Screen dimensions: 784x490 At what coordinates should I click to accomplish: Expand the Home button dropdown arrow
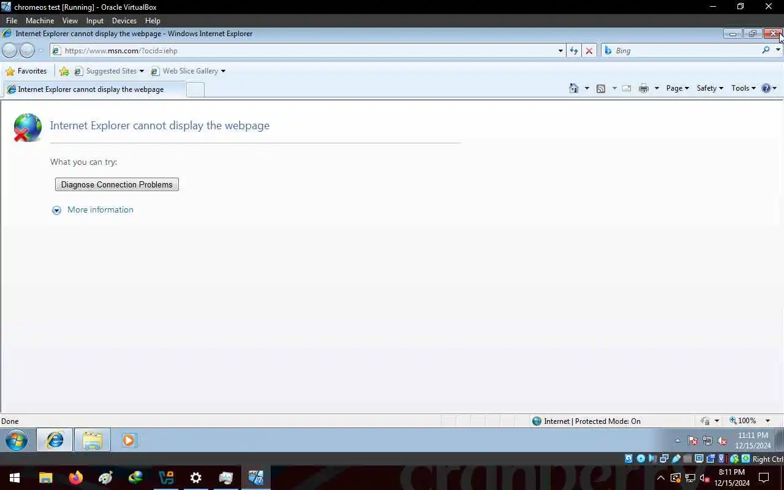coord(587,88)
